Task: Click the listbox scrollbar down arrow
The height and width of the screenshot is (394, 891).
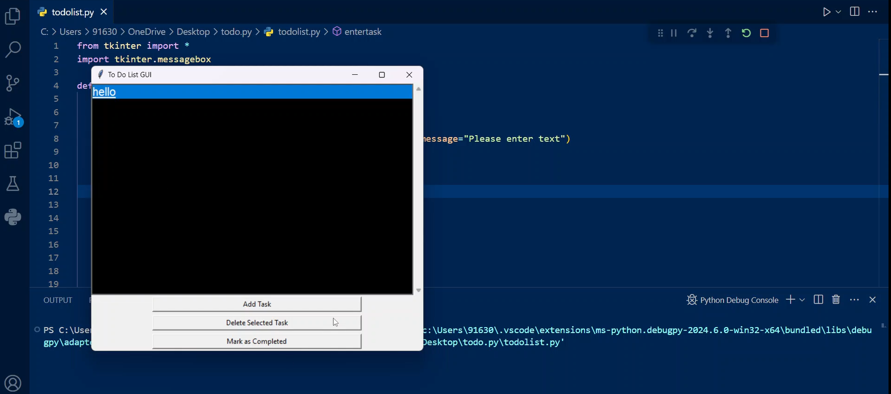Action: (418, 290)
